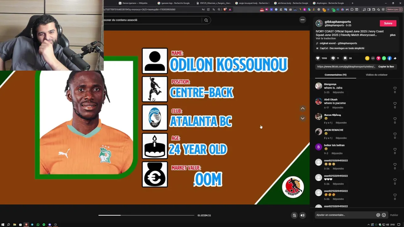Mute the video with the speaker icon
The image size is (404, 227).
click(302, 215)
